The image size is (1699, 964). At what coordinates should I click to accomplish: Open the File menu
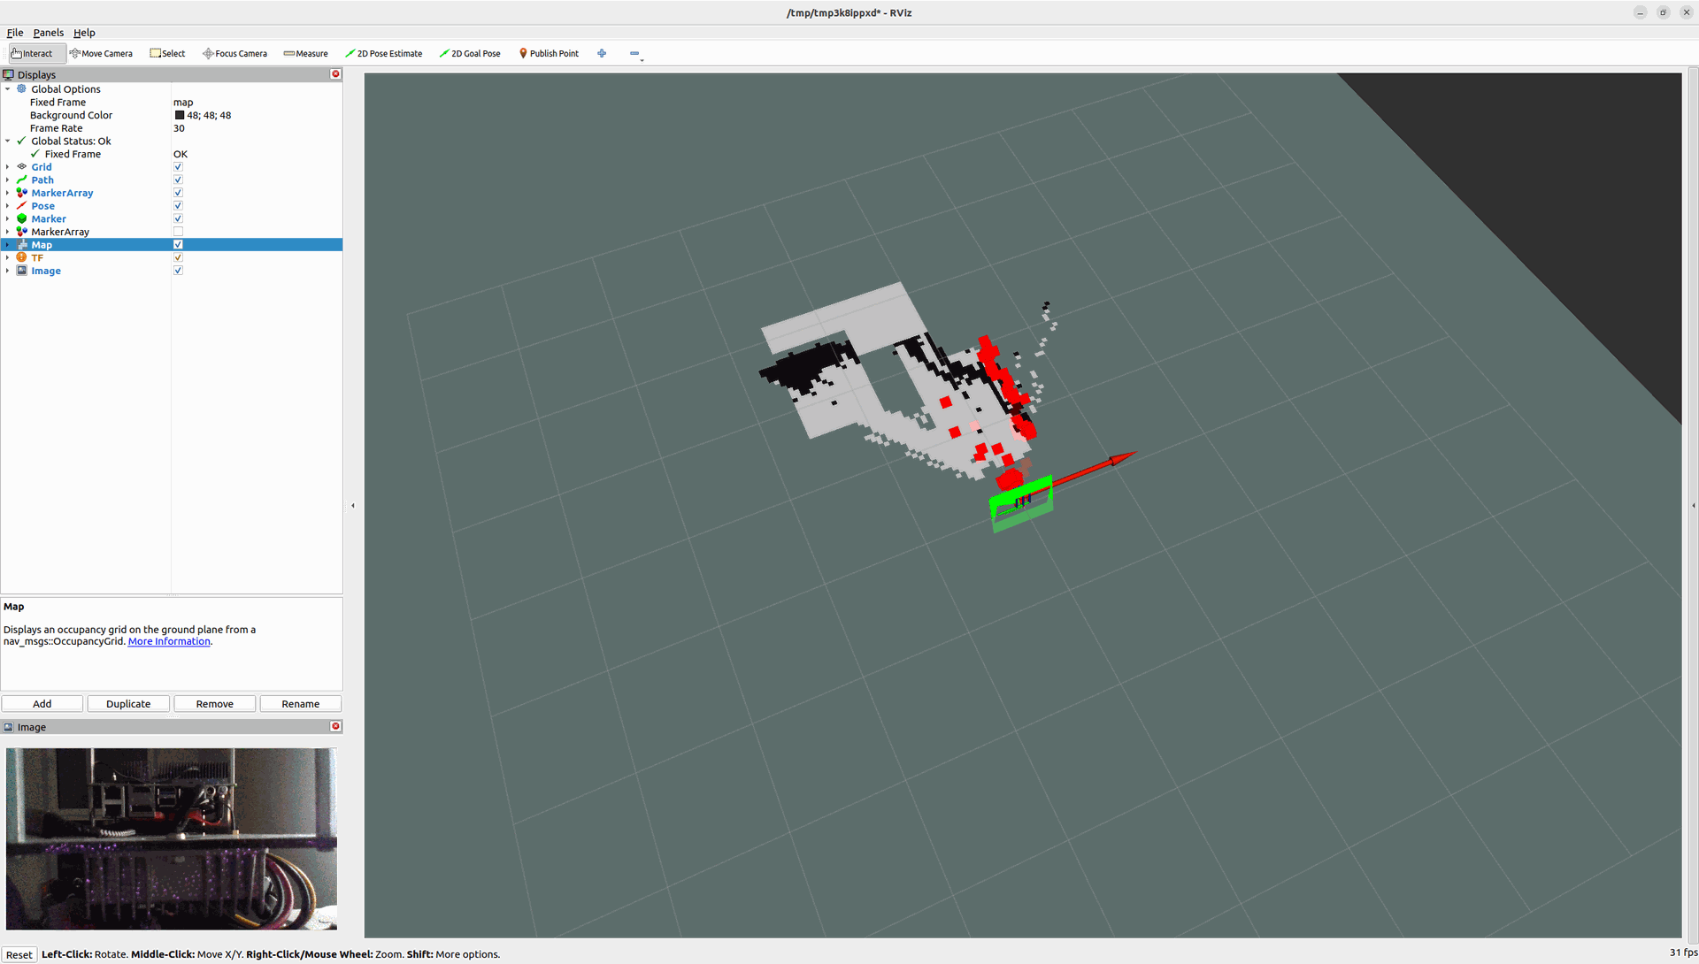click(x=15, y=33)
